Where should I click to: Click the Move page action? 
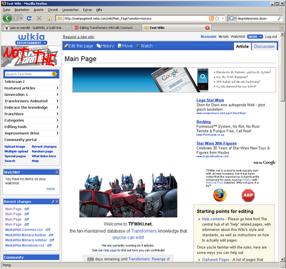tap(125, 46)
